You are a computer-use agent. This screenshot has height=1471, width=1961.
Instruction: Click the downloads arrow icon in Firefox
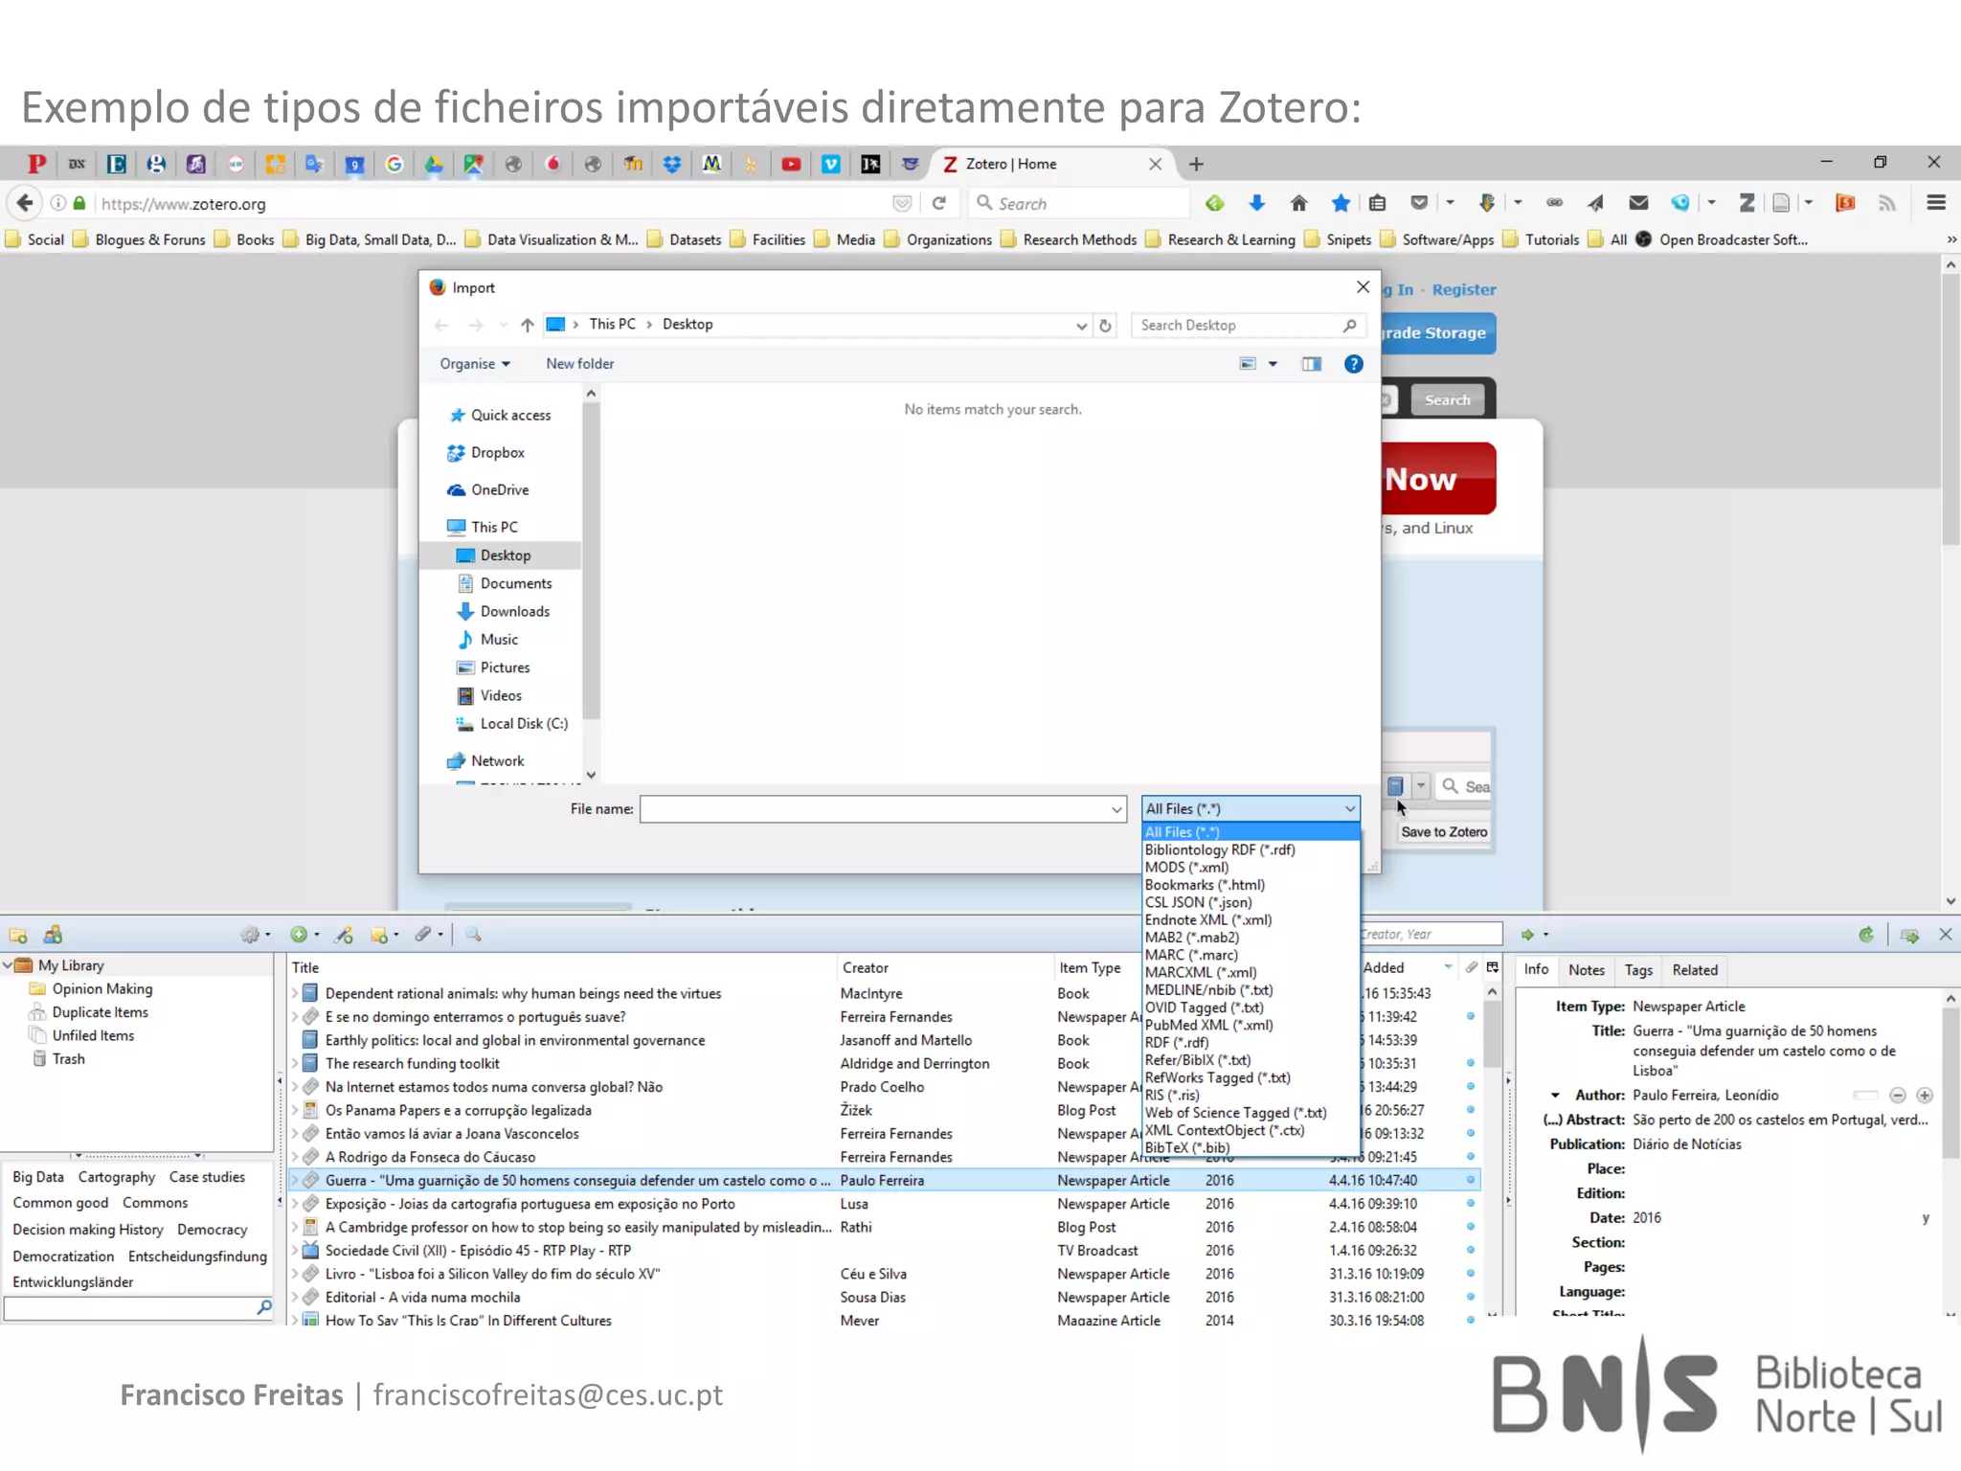coord(1257,203)
